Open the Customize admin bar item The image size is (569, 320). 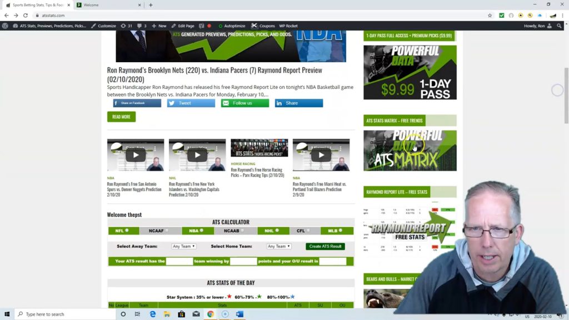(x=103, y=26)
